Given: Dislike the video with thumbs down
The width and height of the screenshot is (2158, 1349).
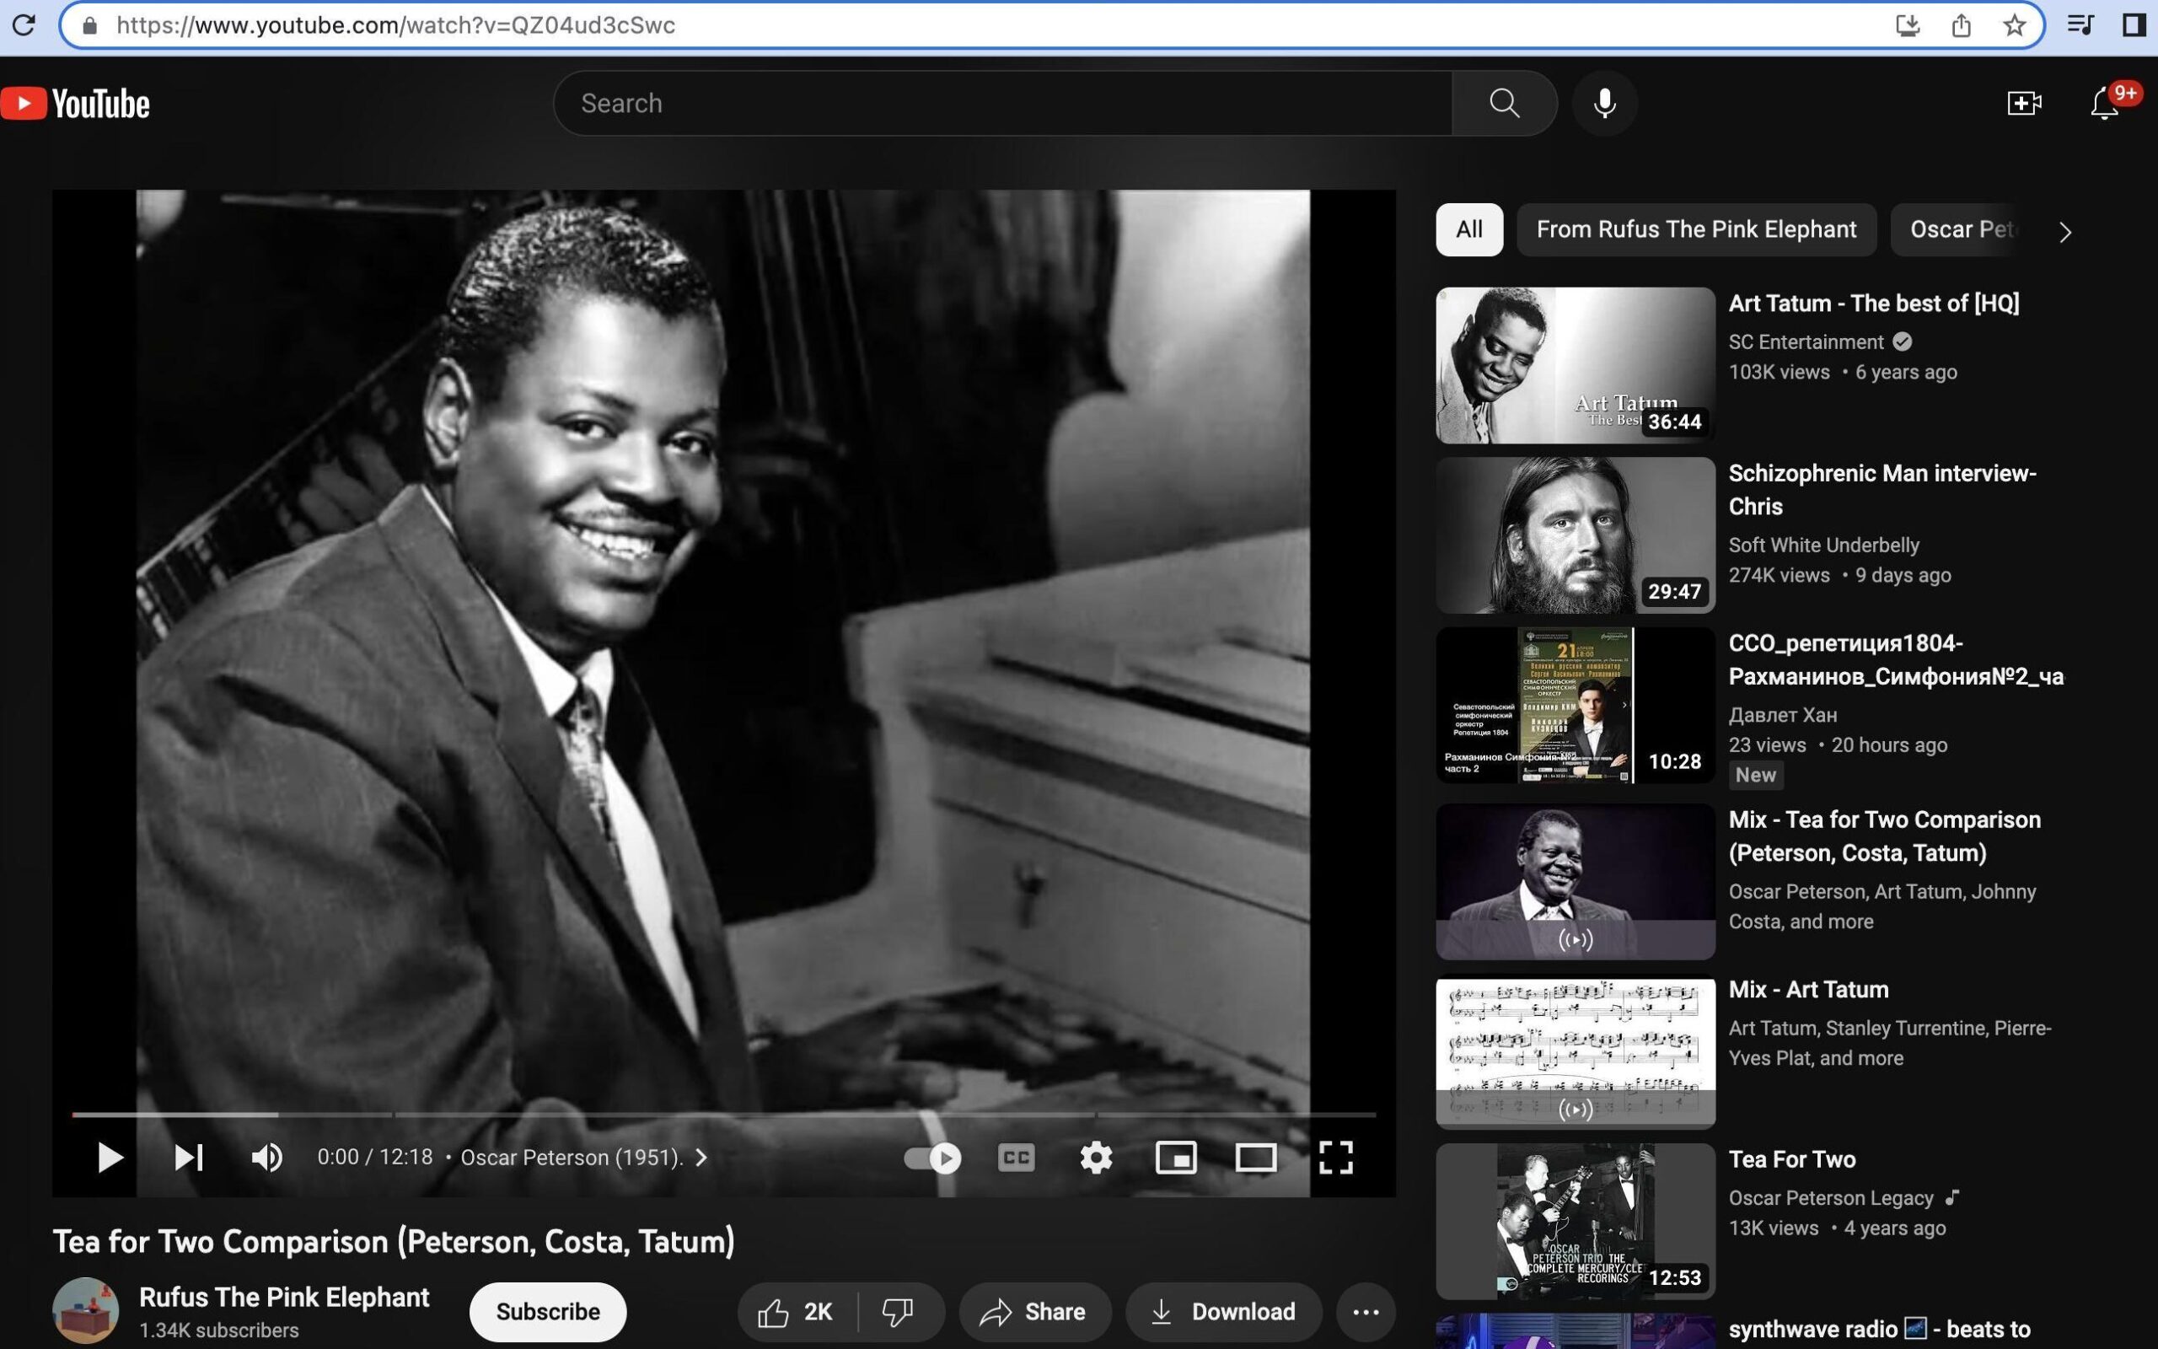Looking at the screenshot, I should [x=897, y=1310].
